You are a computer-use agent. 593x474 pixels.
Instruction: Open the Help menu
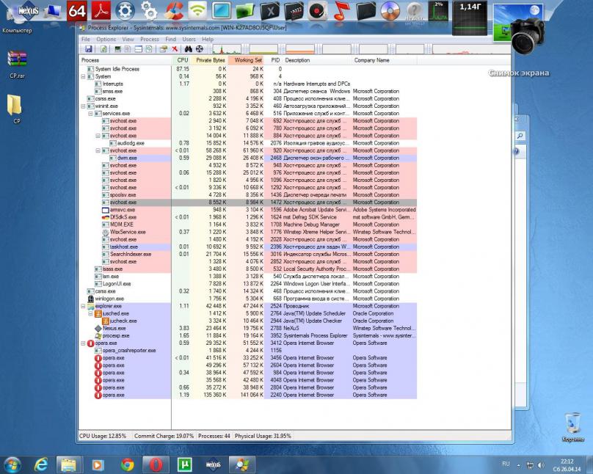[x=208, y=39]
